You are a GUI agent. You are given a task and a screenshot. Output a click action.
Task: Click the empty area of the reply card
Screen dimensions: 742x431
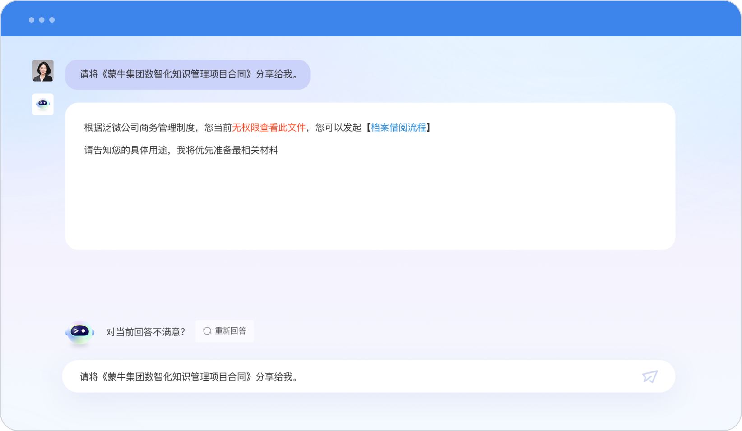click(370, 203)
